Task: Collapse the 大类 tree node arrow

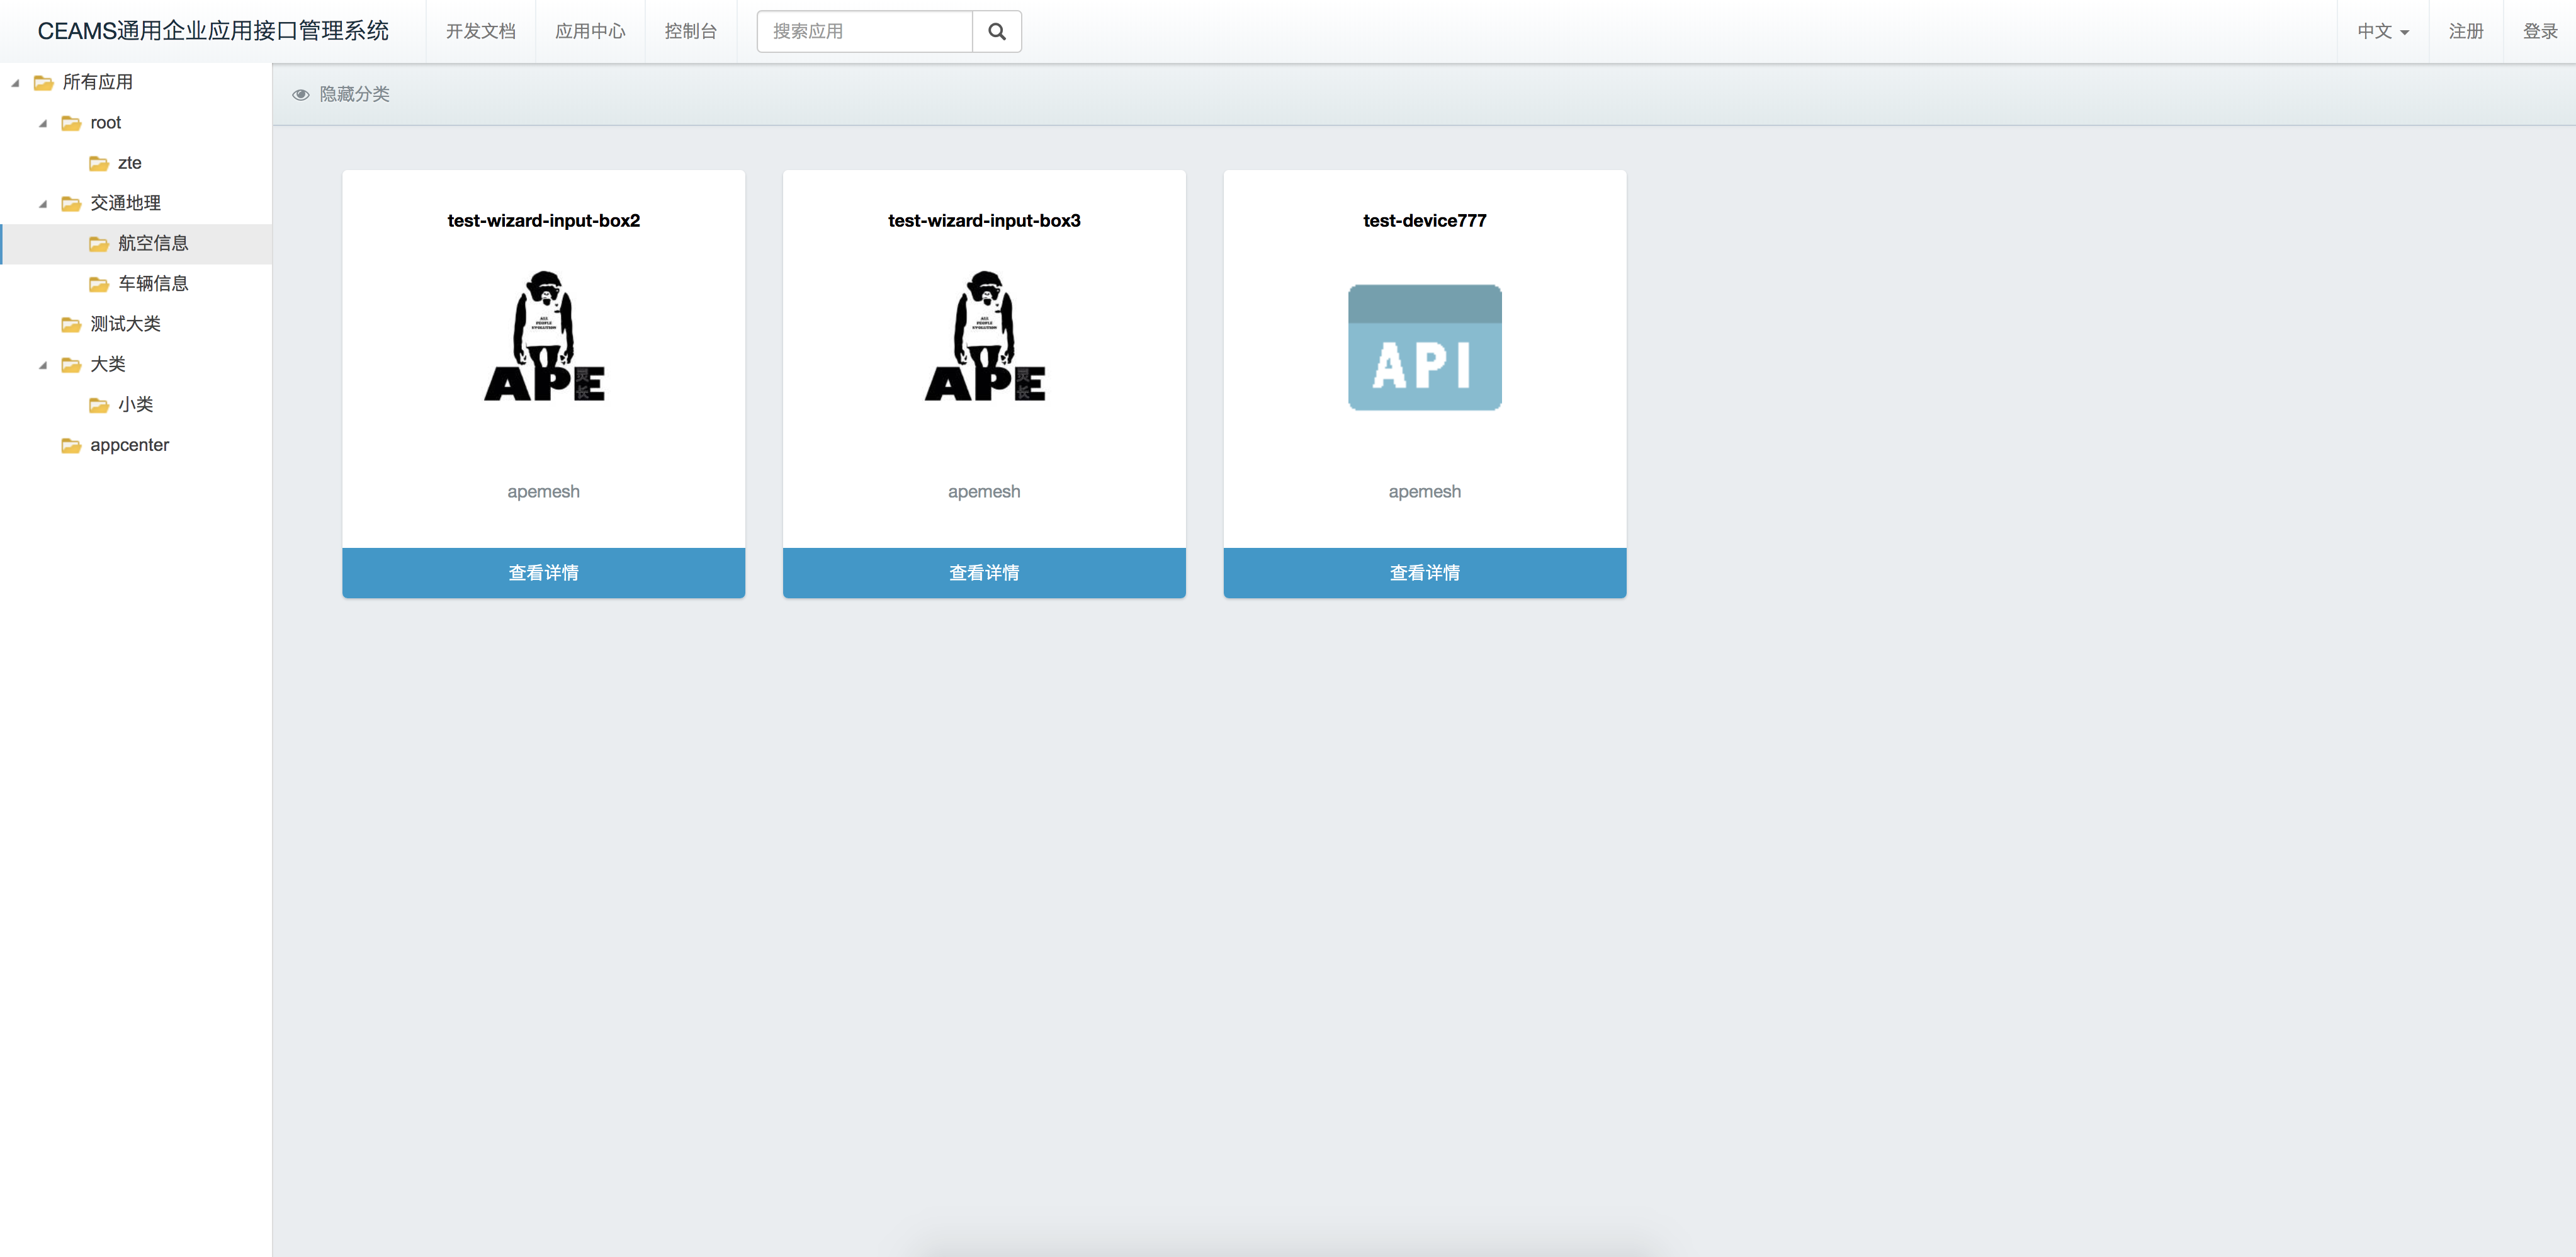Action: tap(43, 365)
